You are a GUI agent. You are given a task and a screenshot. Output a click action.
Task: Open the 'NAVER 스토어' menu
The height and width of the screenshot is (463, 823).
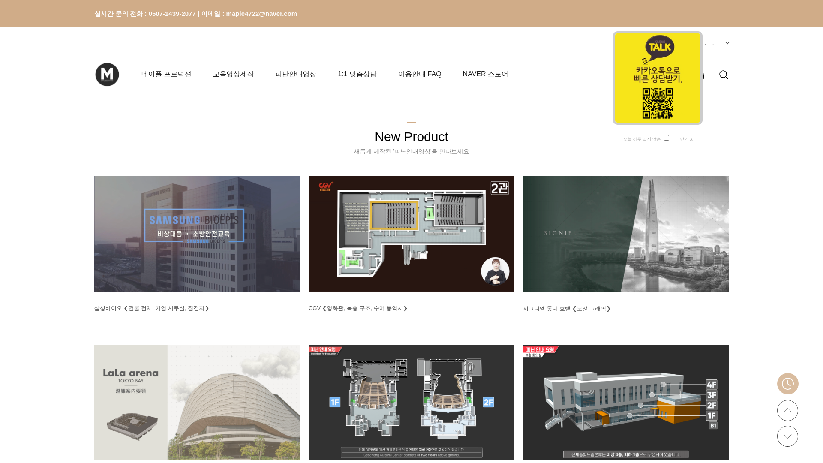point(485,74)
